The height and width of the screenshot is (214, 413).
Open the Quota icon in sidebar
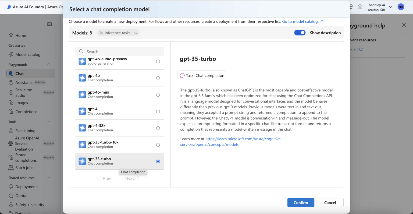[x=11, y=195]
